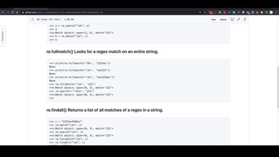The width and height of the screenshot is (279, 157).
Task: Click the s = "123foo456bar" line
Action: click(x=66, y=122)
